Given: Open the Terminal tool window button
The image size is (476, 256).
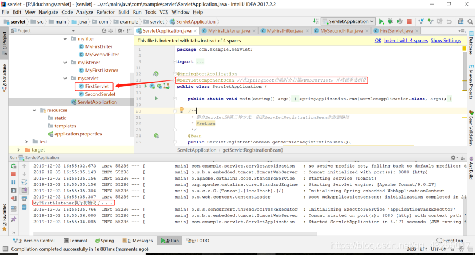Looking at the screenshot, I should pos(75,241).
